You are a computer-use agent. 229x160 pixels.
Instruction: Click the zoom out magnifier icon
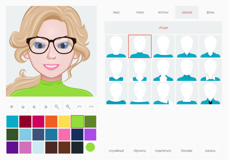(57, 107)
